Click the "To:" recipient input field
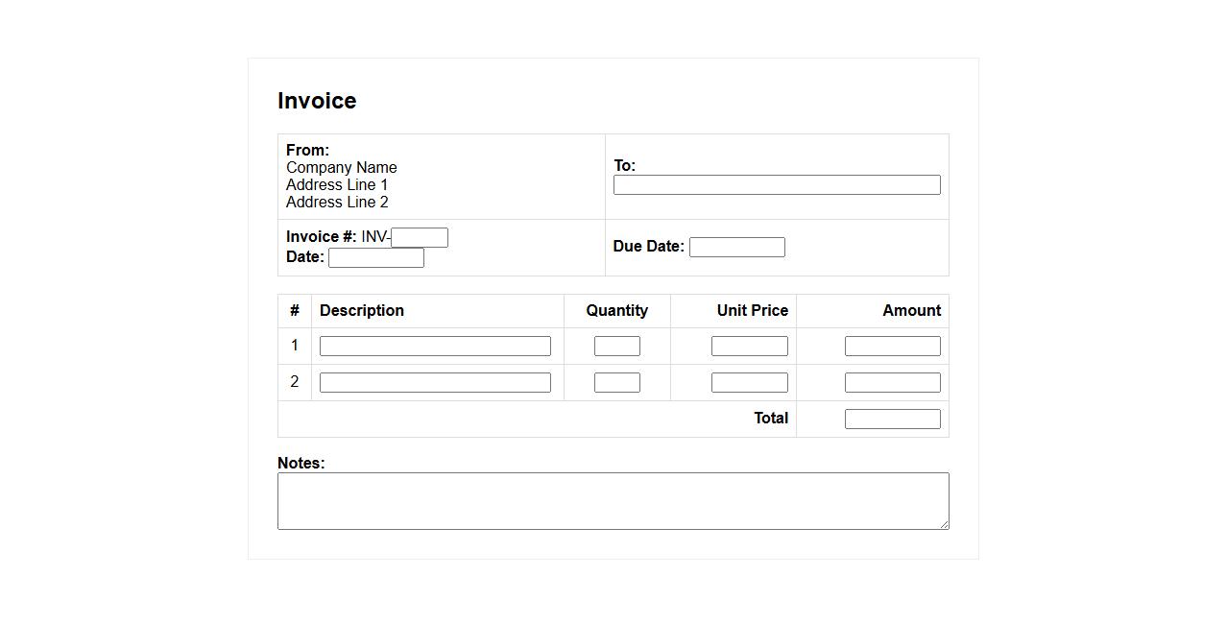Viewport: 1227px width, 624px height. click(x=776, y=185)
